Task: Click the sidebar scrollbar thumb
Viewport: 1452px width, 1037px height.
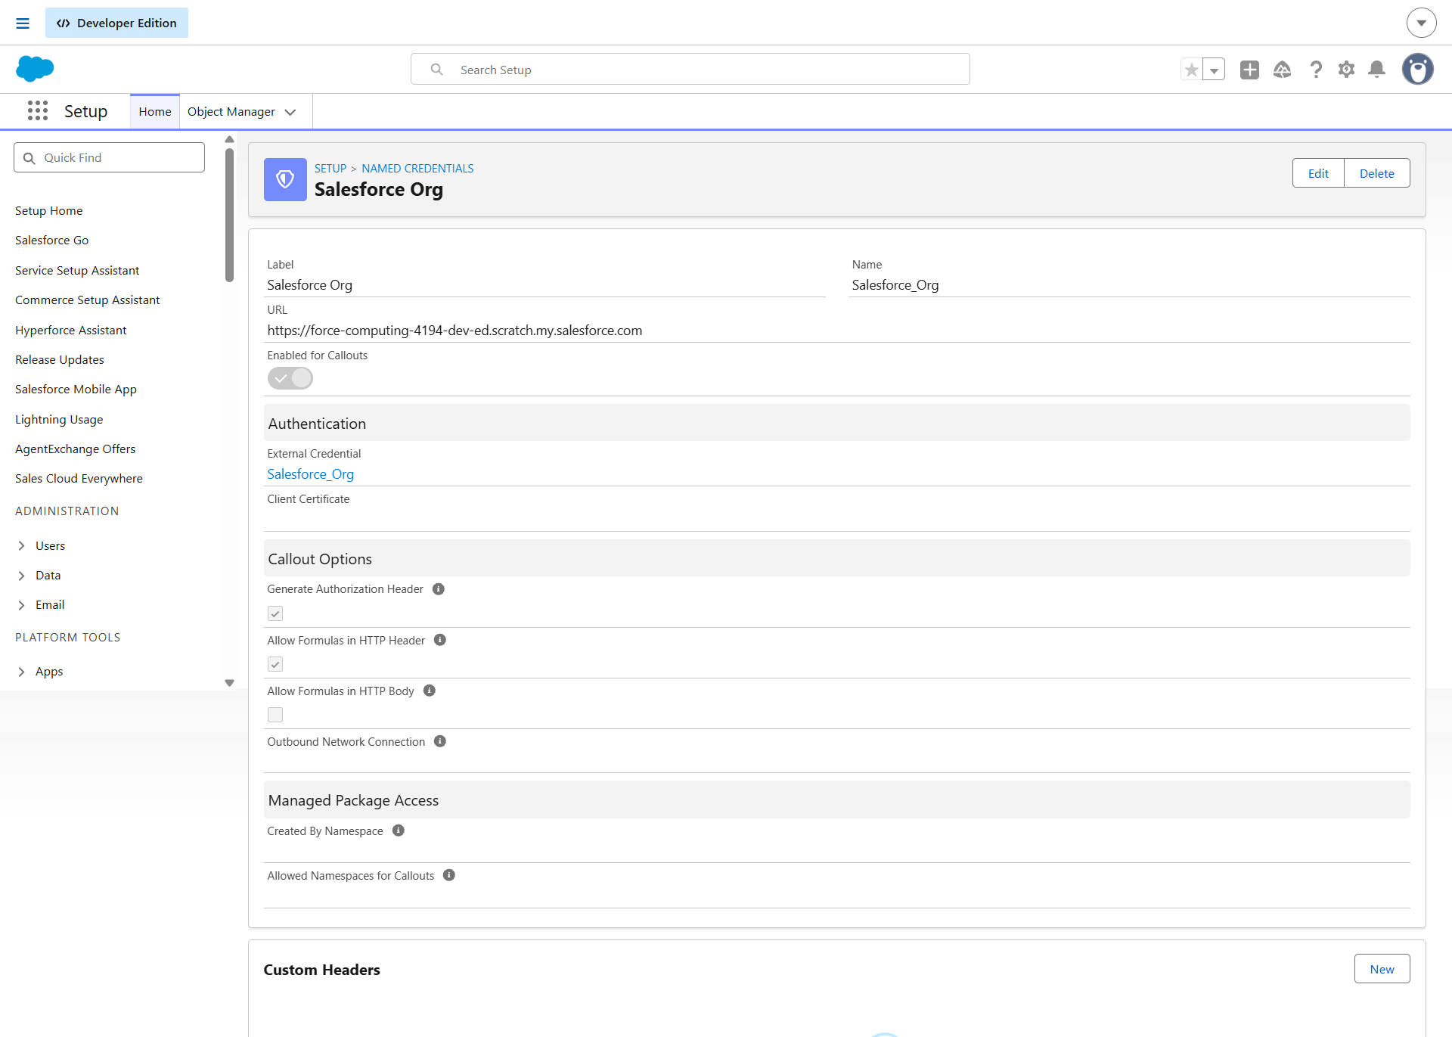Action: coord(229,215)
